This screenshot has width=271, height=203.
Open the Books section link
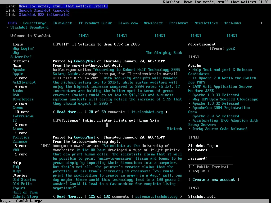(18, 91)
